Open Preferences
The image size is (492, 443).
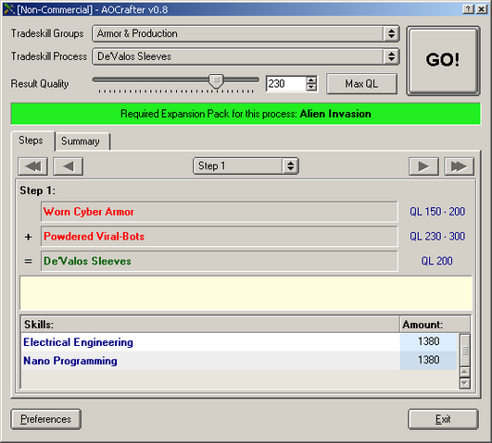pyautogui.click(x=45, y=419)
